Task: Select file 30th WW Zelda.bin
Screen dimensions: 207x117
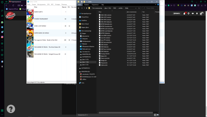Action: 106,22
